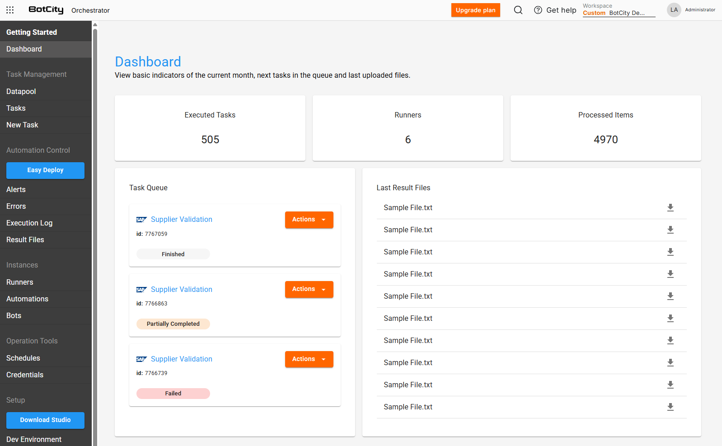This screenshot has height=446, width=722.
Task: Open Schedules in sidebar
Action: tap(46, 358)
